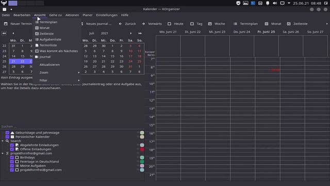Click red color swatch for Offene Einladungen
The image size is (330, 186).
click(x=142, y=149)
